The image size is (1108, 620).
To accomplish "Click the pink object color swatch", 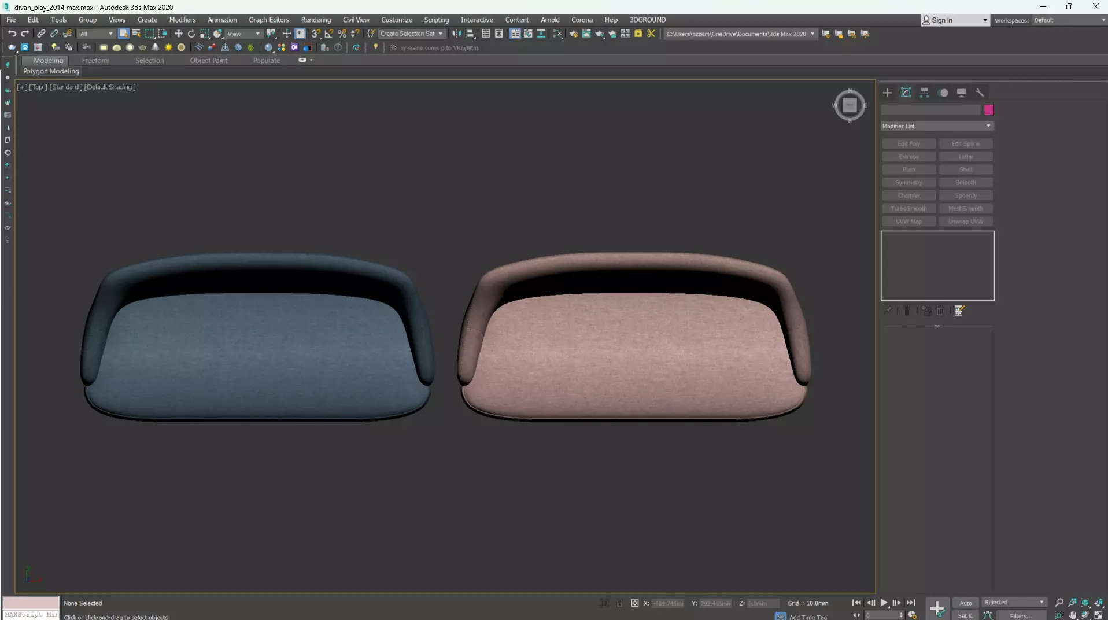I will point(989,110).
